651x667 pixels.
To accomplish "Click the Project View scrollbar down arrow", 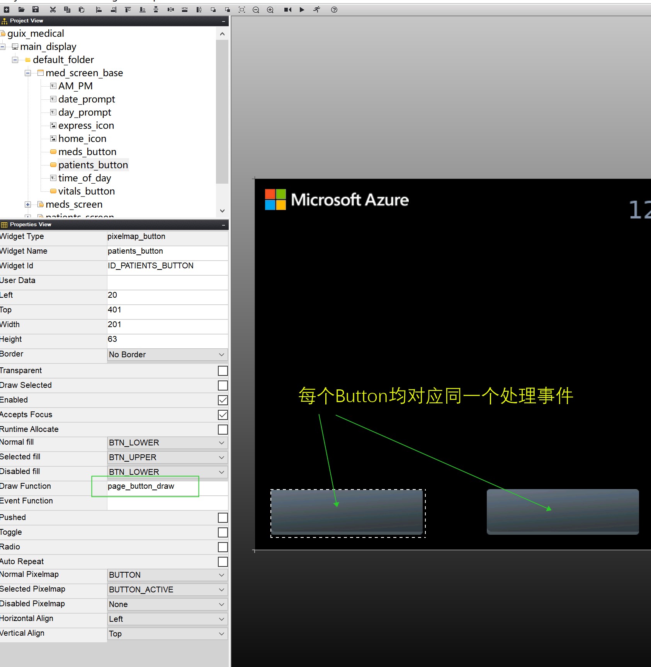I will click(x=222, y=211).
